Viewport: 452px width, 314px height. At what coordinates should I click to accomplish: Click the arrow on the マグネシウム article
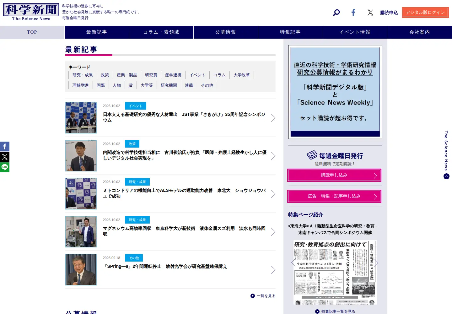coord(273,232)
